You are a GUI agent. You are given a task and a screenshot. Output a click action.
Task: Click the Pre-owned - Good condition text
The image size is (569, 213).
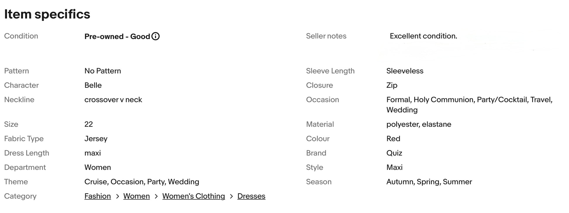pos(117,36)
